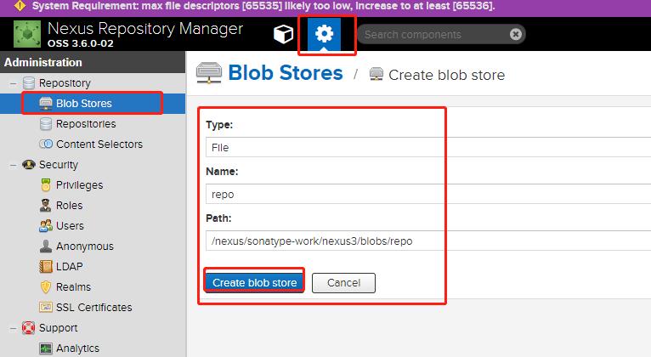Open Realms settings
The width and height of the screenshot is (651, 357).
(73, 286)
